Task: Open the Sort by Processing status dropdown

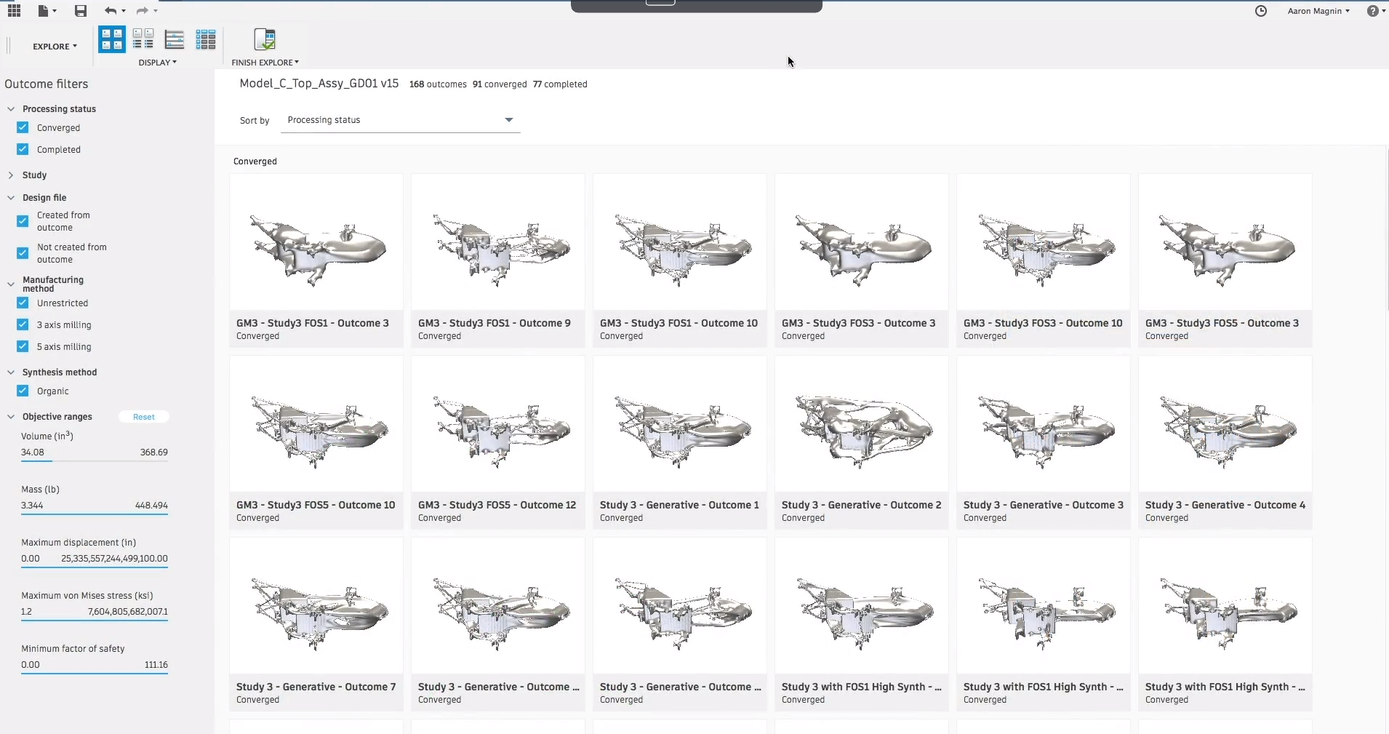Action: click(x=401, y=120)
